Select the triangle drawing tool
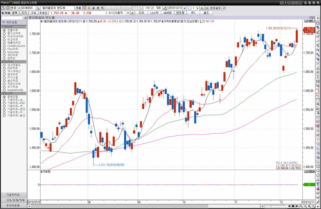Screen dimensions: 321x209 [x=318, y=180]
